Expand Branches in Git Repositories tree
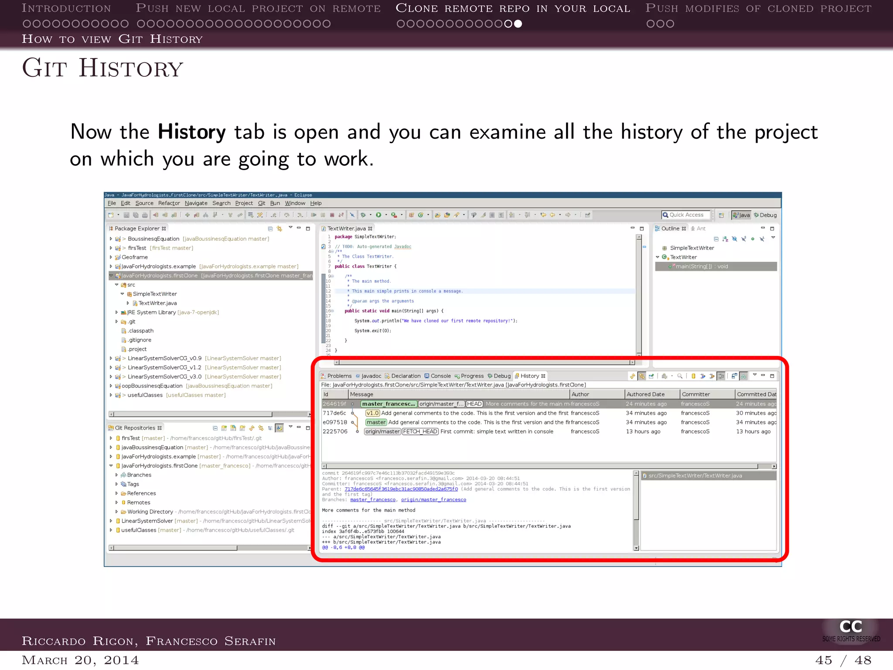 pos(116,475)
